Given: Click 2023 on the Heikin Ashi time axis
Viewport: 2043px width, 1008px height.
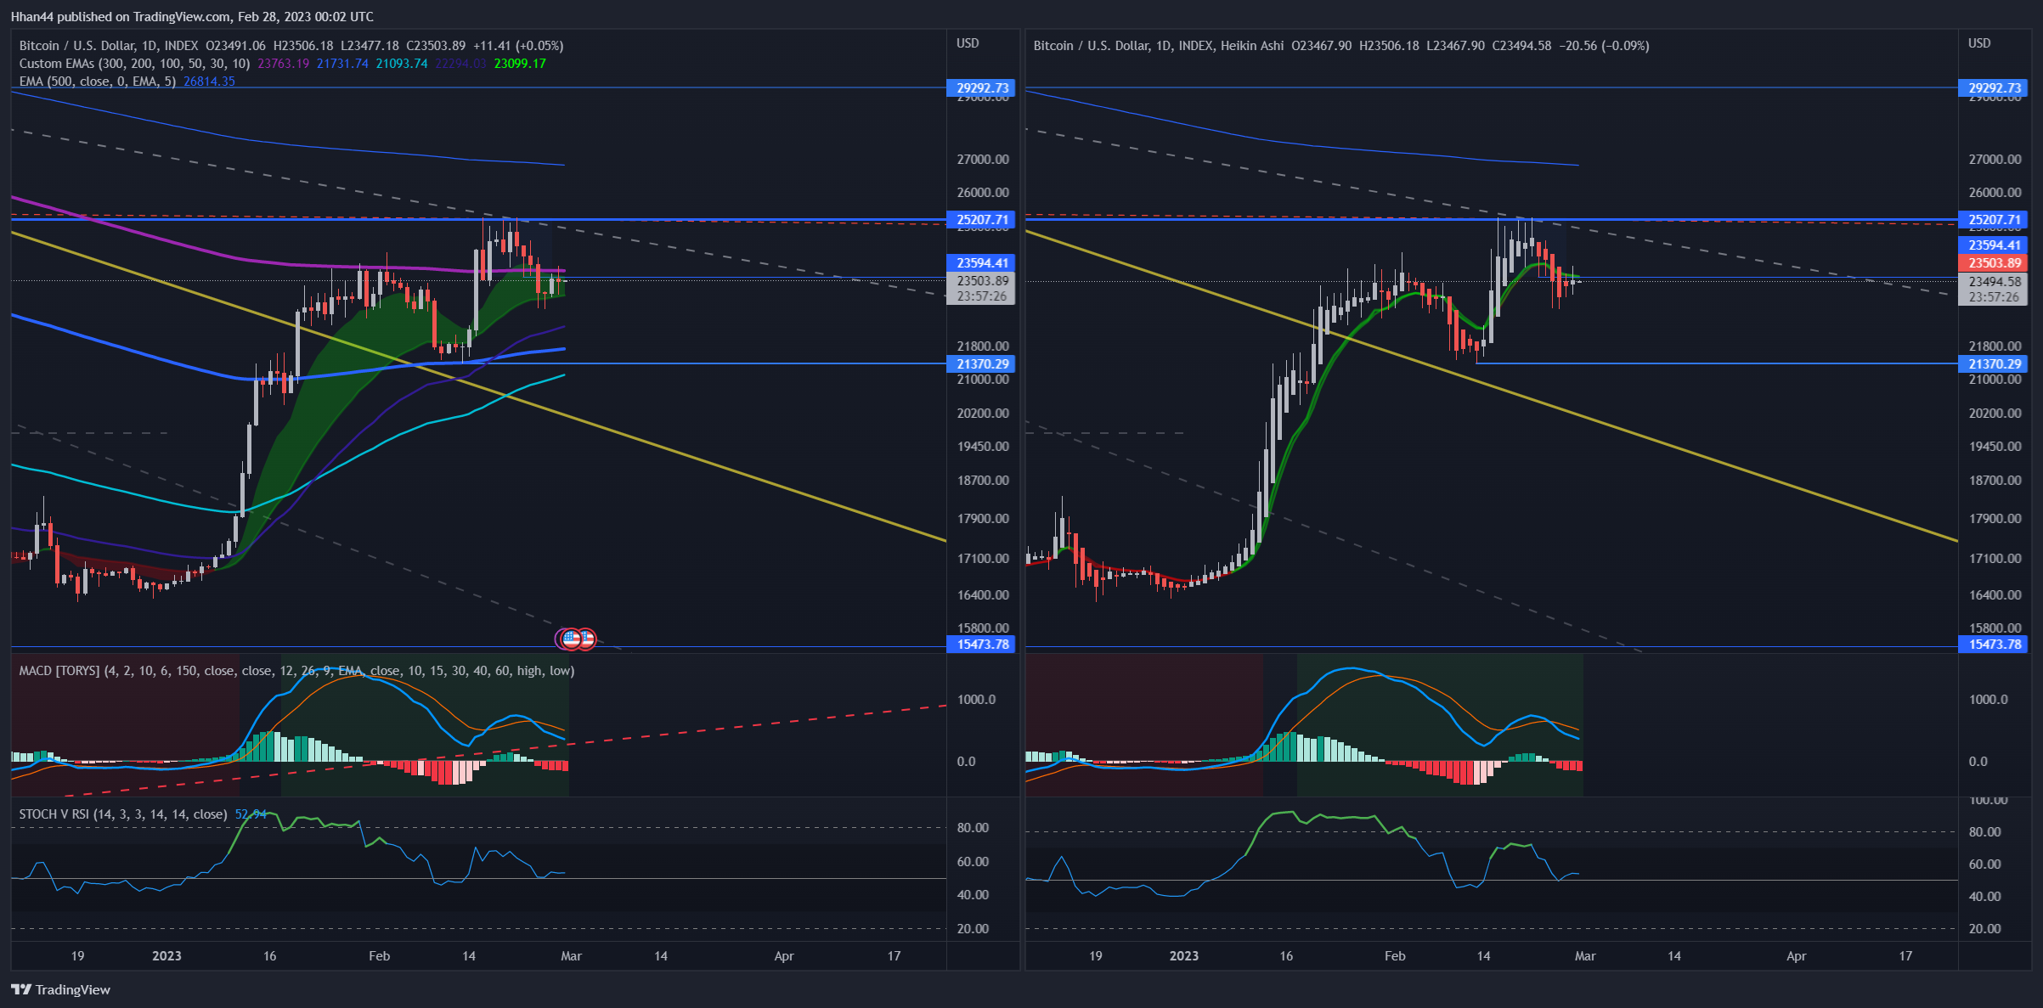Looking at the screenshot, I should click(x=1184, y=956).
